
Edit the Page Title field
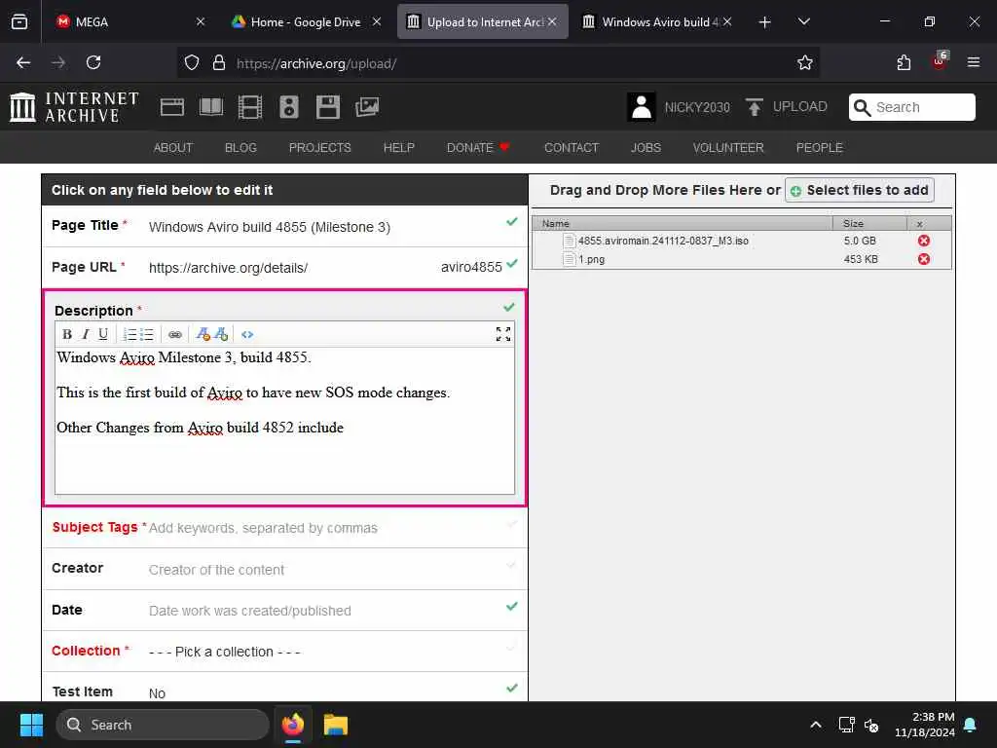coord(285,226)
